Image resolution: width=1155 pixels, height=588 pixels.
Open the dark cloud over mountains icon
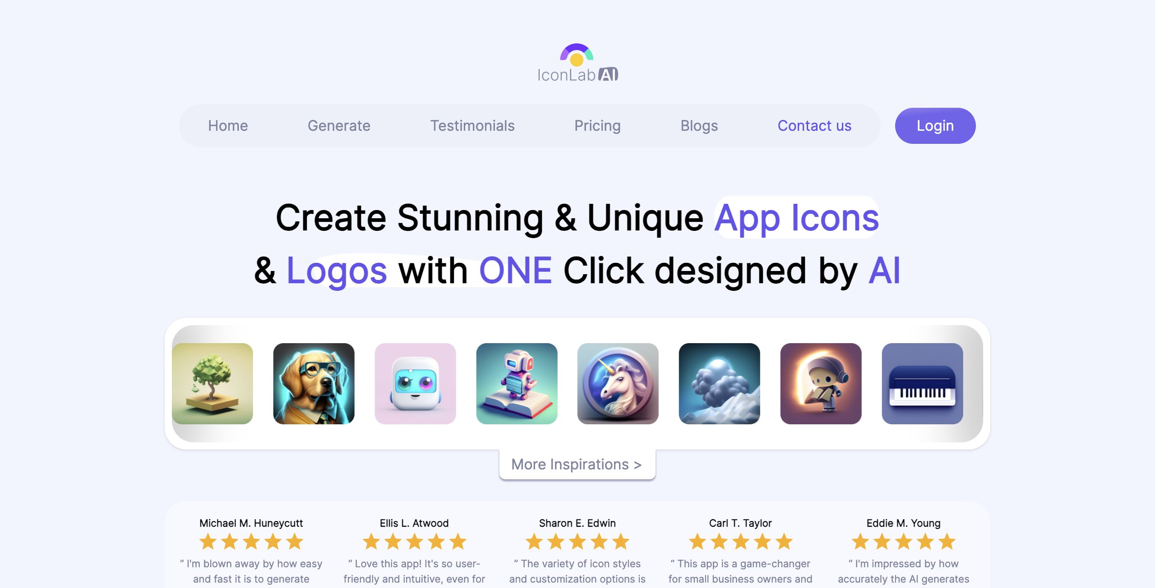720,384
